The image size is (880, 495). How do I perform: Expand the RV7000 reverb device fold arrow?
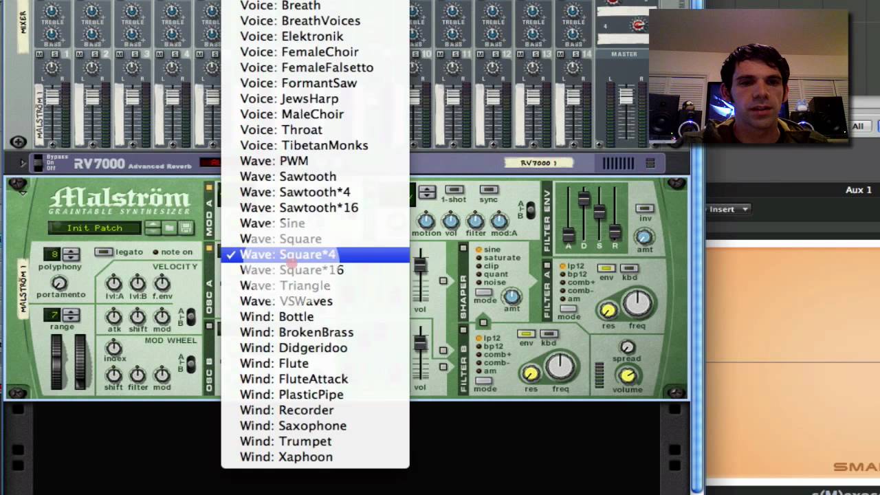tap(23, 163)
